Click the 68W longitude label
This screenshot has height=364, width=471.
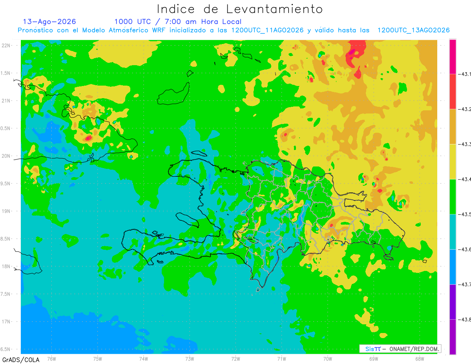click(x=419, y=359)
